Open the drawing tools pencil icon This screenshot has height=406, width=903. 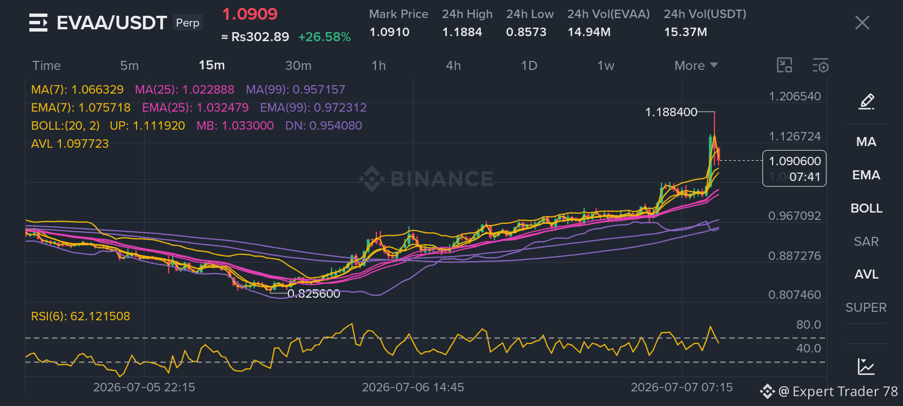866,101
